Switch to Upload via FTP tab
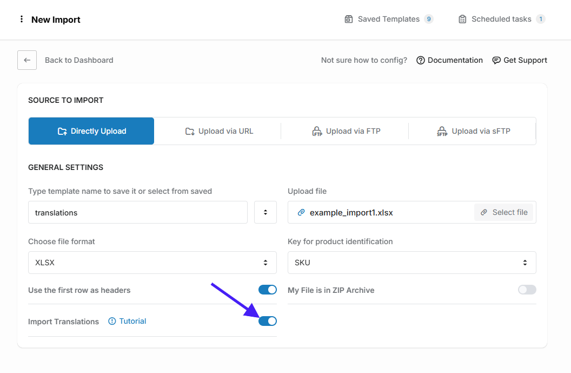 tap(346, 131)
